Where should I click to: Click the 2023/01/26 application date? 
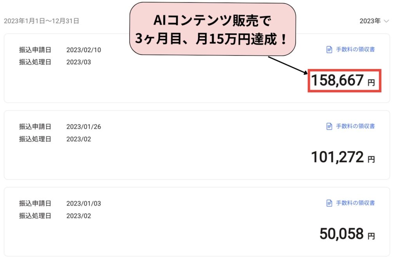(x=84, y=127)
